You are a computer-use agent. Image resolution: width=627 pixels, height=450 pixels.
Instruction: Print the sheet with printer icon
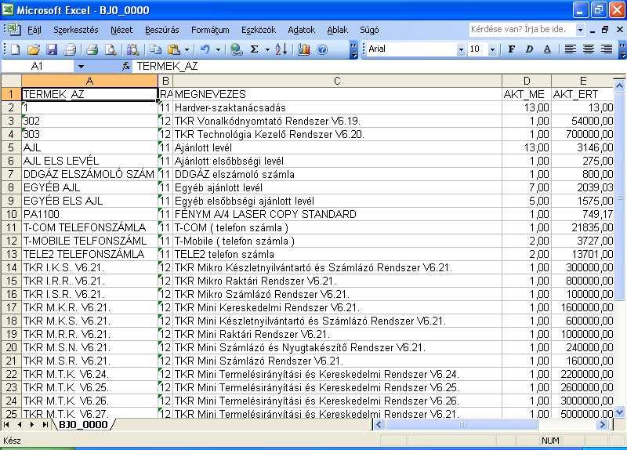coord(92,49)
